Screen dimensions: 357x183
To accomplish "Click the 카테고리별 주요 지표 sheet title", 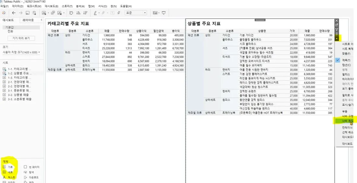I will click(68, 23).
